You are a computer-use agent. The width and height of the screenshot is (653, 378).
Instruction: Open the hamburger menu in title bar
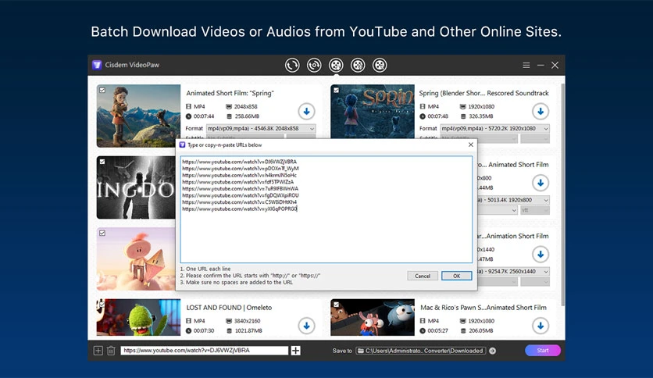526,66
